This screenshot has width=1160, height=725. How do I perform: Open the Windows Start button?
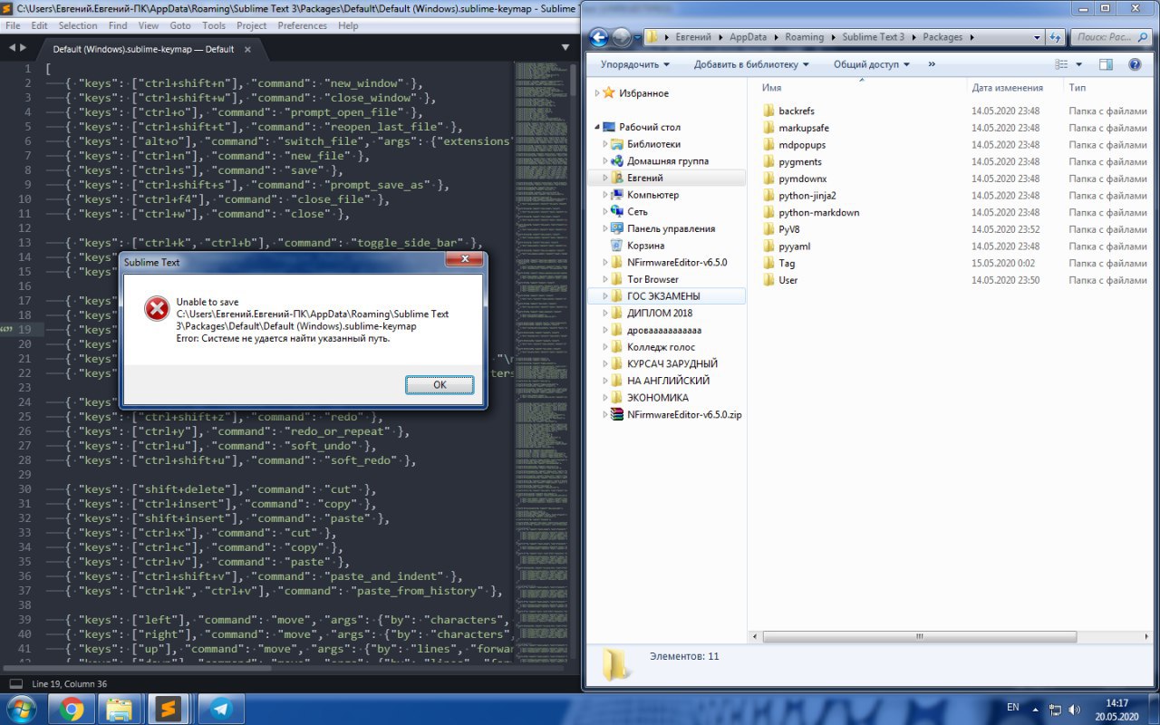[x=21, y=708]
